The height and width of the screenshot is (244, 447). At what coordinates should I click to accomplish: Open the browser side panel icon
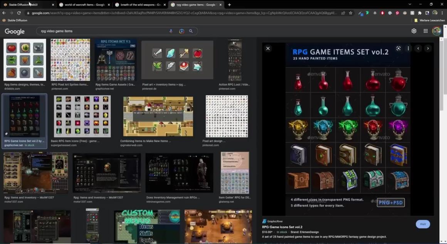pyautogui.click(x=427, y=13)
